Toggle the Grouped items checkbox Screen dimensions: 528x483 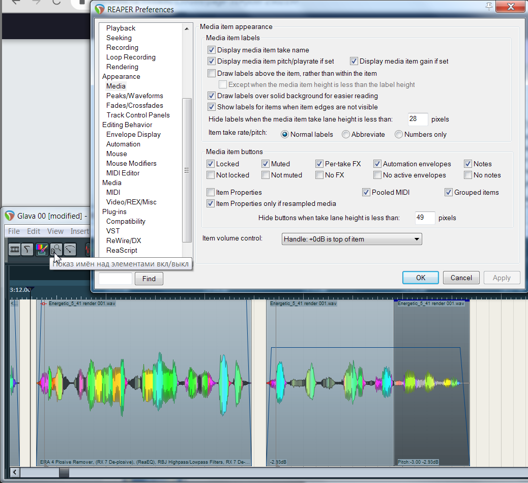(449, 193)
